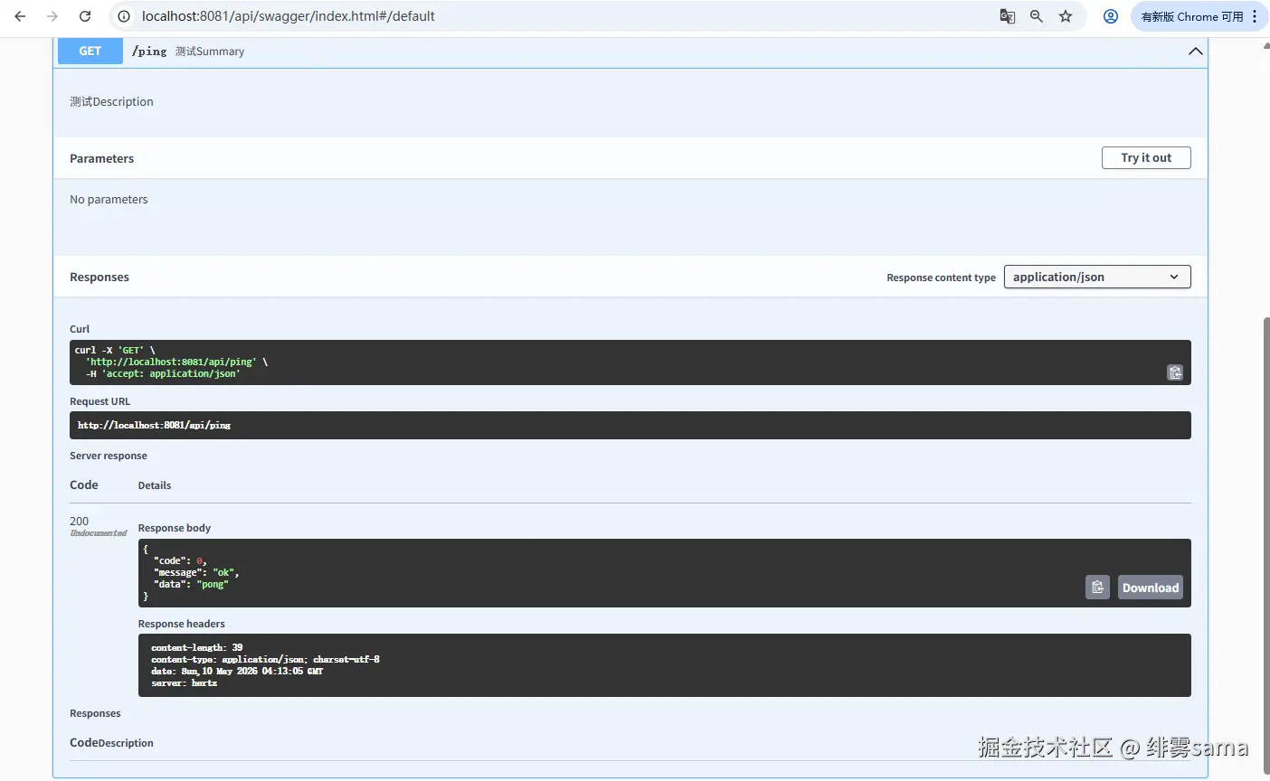Collapse the /ping operation chevron

[x=1195, y=52]
